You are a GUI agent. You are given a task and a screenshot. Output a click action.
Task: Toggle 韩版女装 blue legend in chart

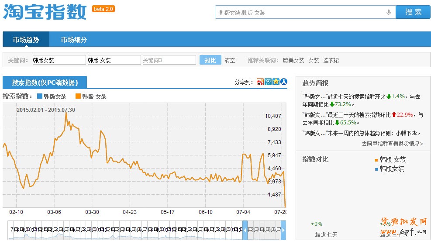tap(52, 96)
